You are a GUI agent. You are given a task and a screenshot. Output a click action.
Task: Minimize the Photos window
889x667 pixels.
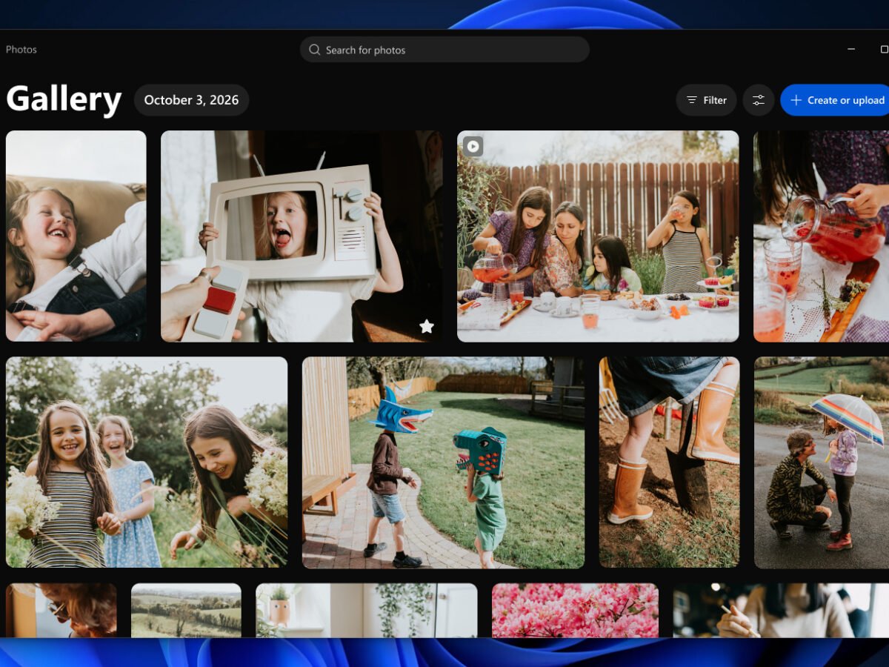851,50
